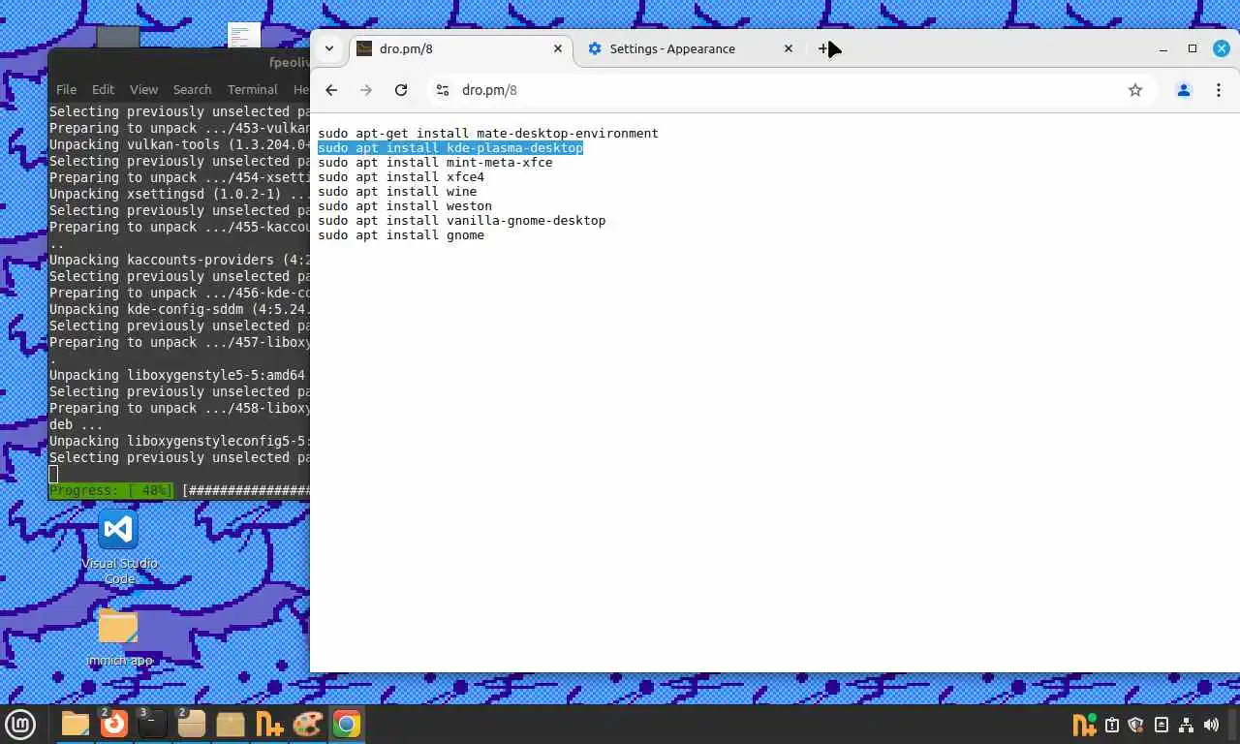Click the mint-meta-xfce command line

click(435, 163)
